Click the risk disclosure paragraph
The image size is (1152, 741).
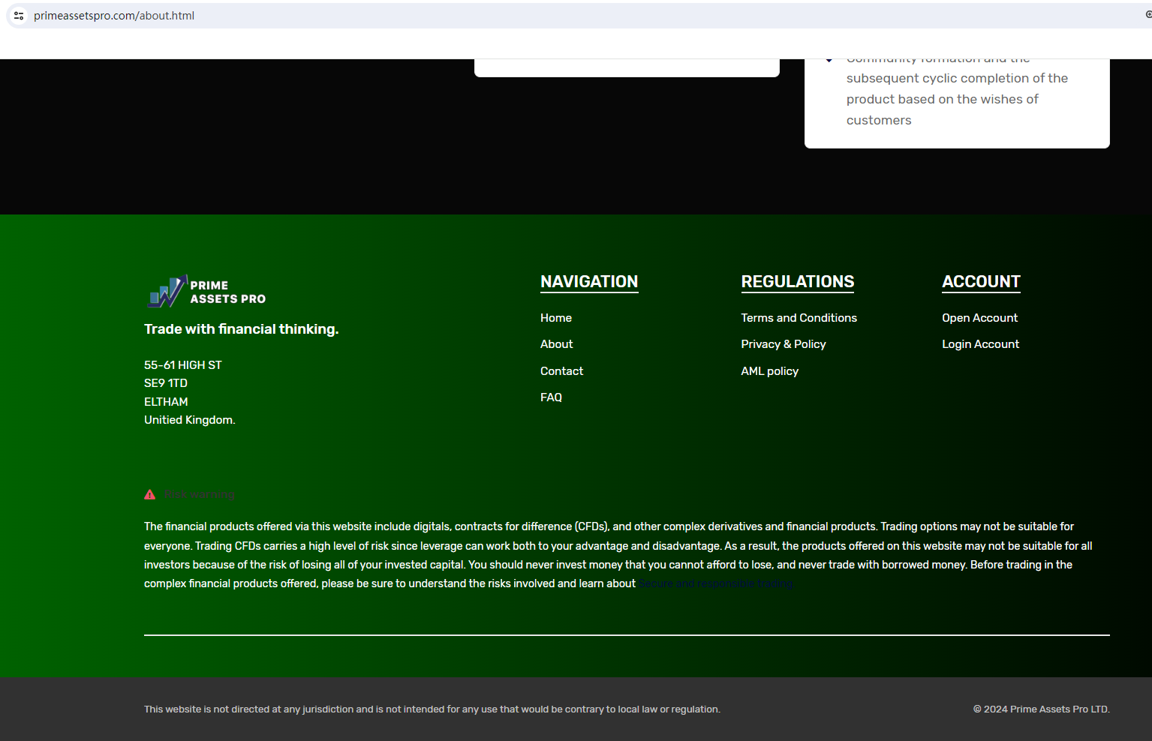(x=619, y=555)
